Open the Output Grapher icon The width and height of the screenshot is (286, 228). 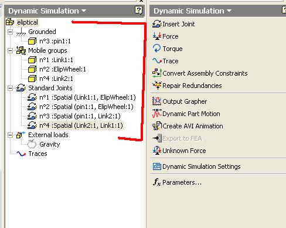pos(157,101)
